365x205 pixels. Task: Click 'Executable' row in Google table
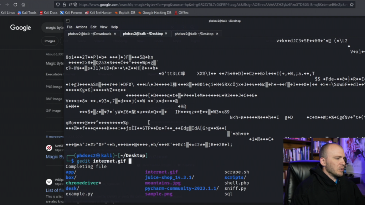tap(54, 74)
